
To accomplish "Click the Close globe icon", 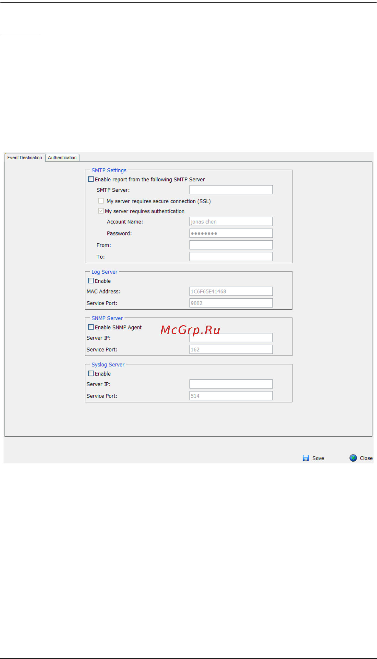I will click(353, 458).
